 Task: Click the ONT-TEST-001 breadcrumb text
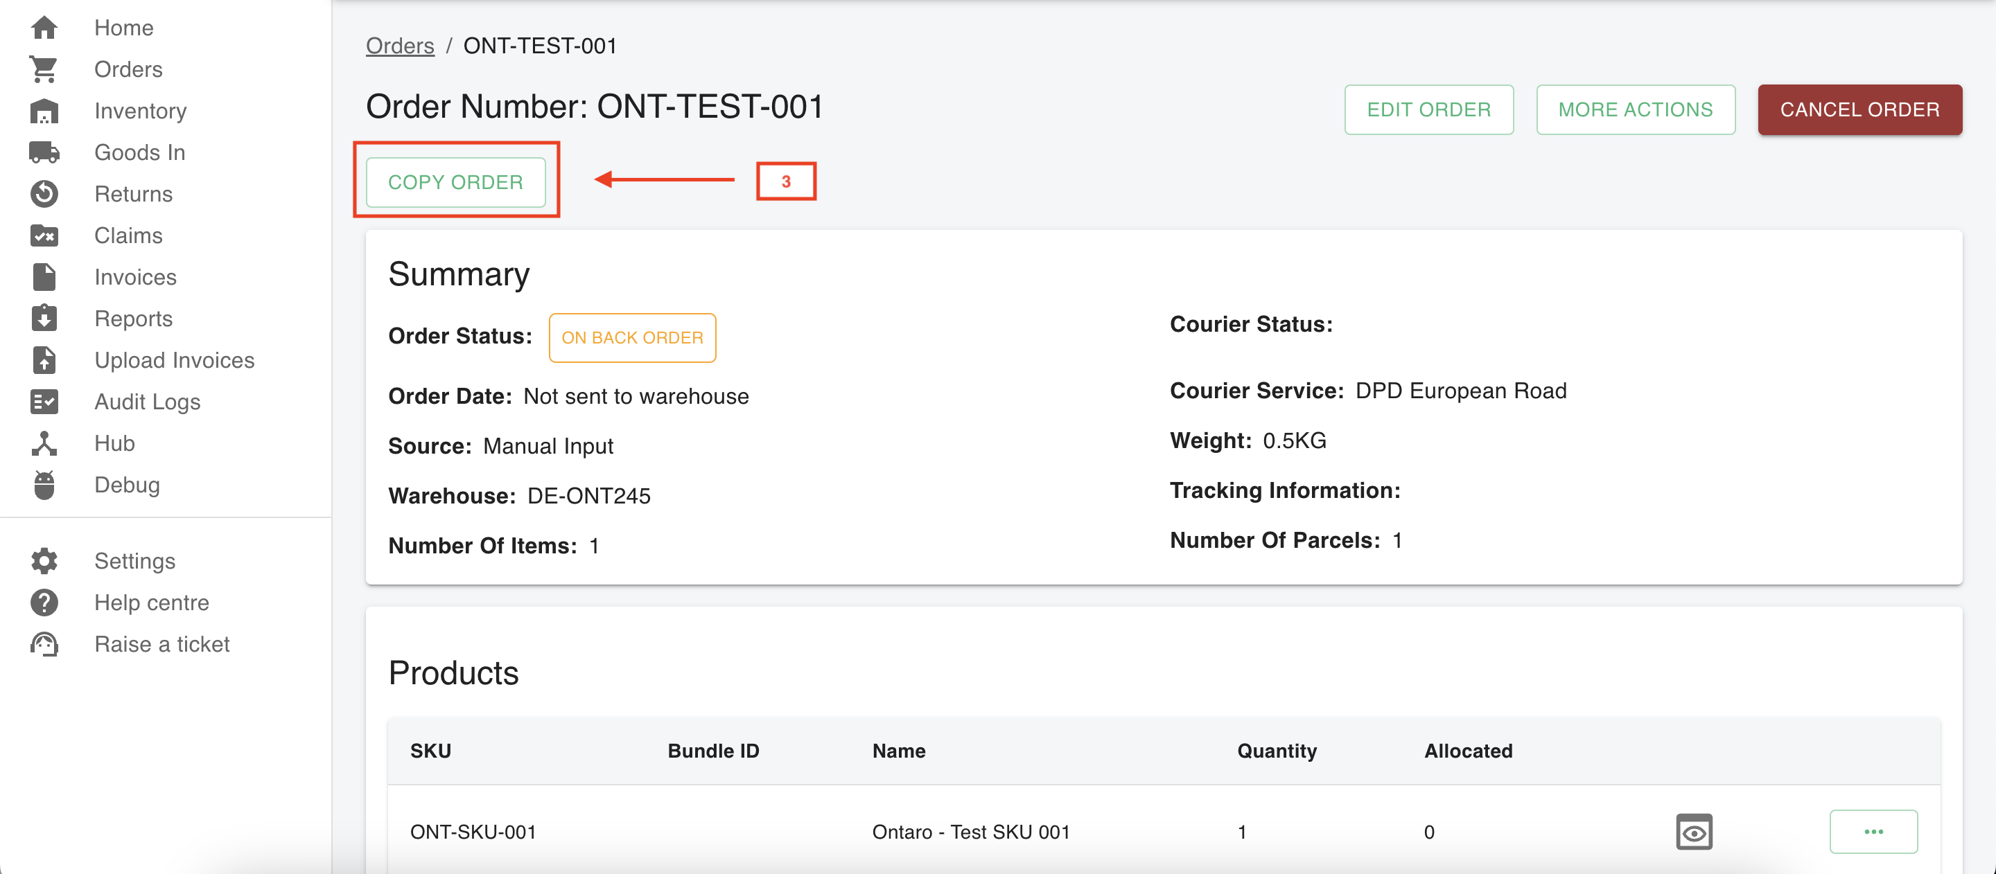(x=540, y=46)
